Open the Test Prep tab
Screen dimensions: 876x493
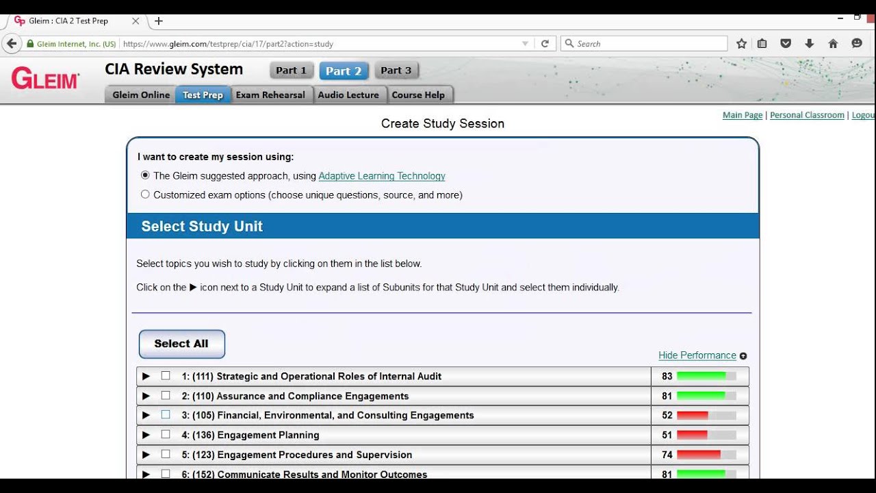(x=203, y=95)
